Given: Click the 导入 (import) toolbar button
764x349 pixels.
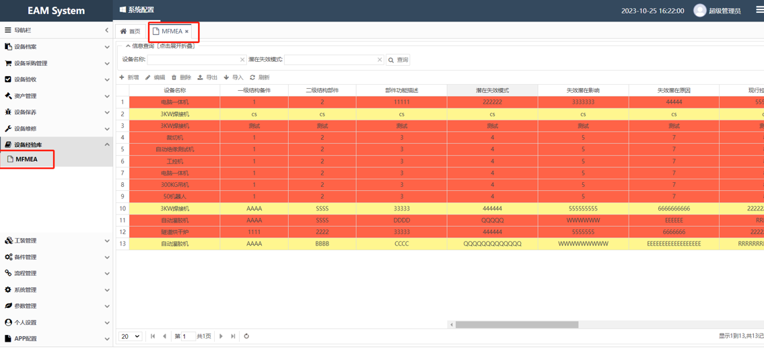Looking at the screenshot, I should coord(234,77).
